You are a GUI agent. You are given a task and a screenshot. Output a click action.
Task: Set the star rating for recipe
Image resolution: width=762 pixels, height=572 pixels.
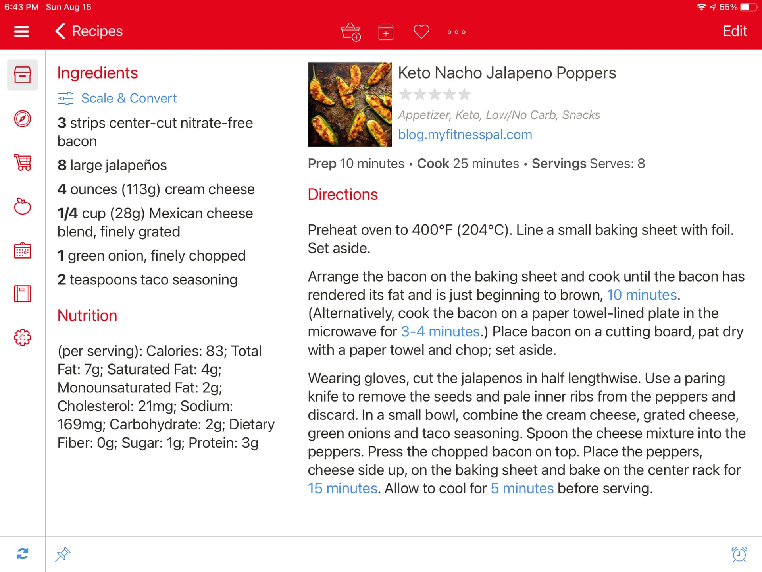click(435, 95)
